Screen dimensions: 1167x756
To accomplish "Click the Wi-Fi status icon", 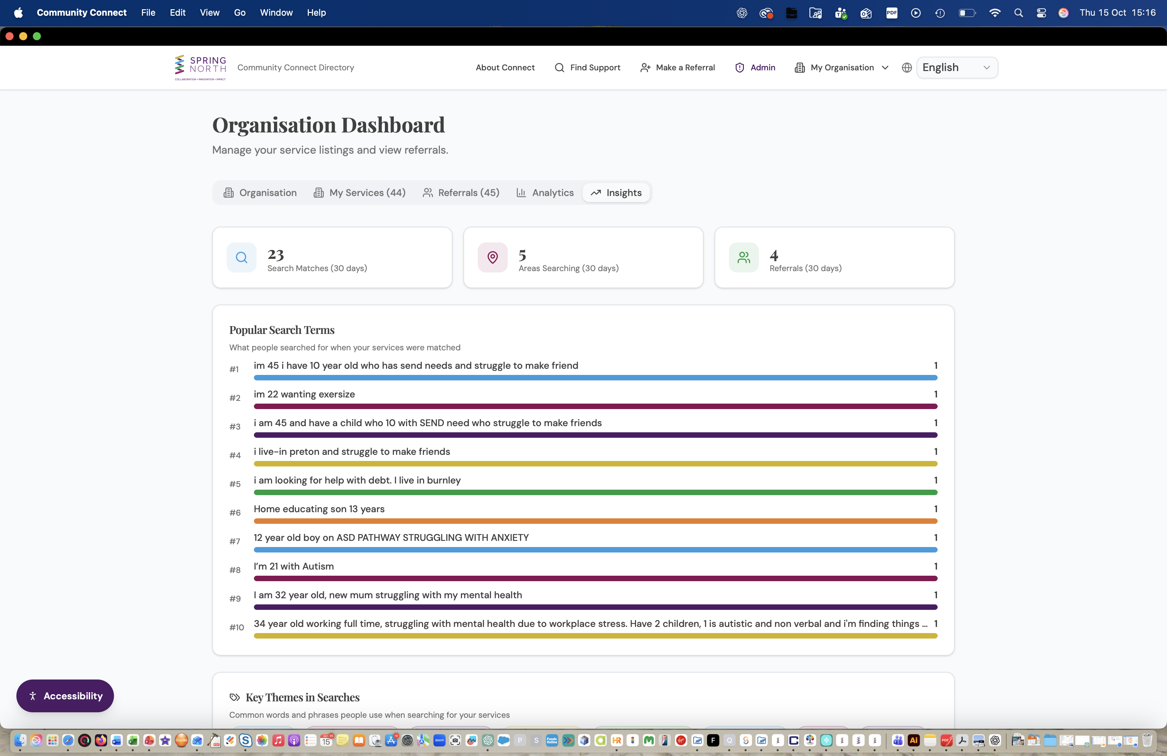I will [x=994, y=13].
